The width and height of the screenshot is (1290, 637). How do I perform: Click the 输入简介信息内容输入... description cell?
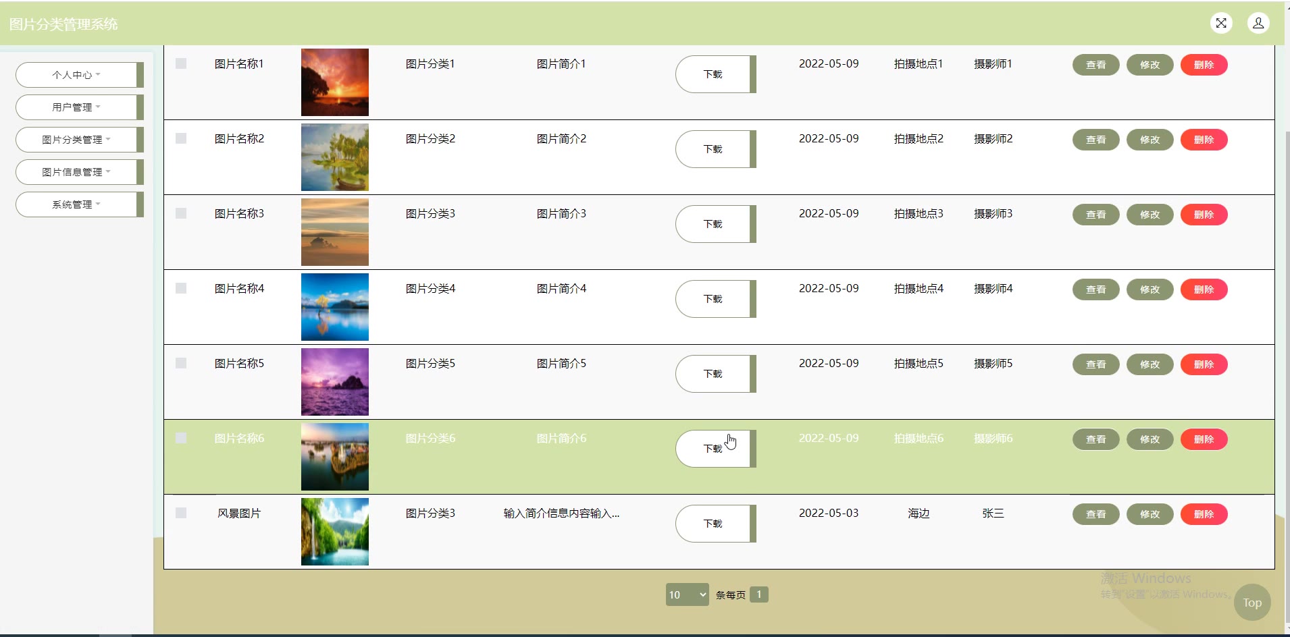coord(561,514)
